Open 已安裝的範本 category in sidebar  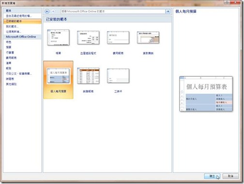[22, 21]
